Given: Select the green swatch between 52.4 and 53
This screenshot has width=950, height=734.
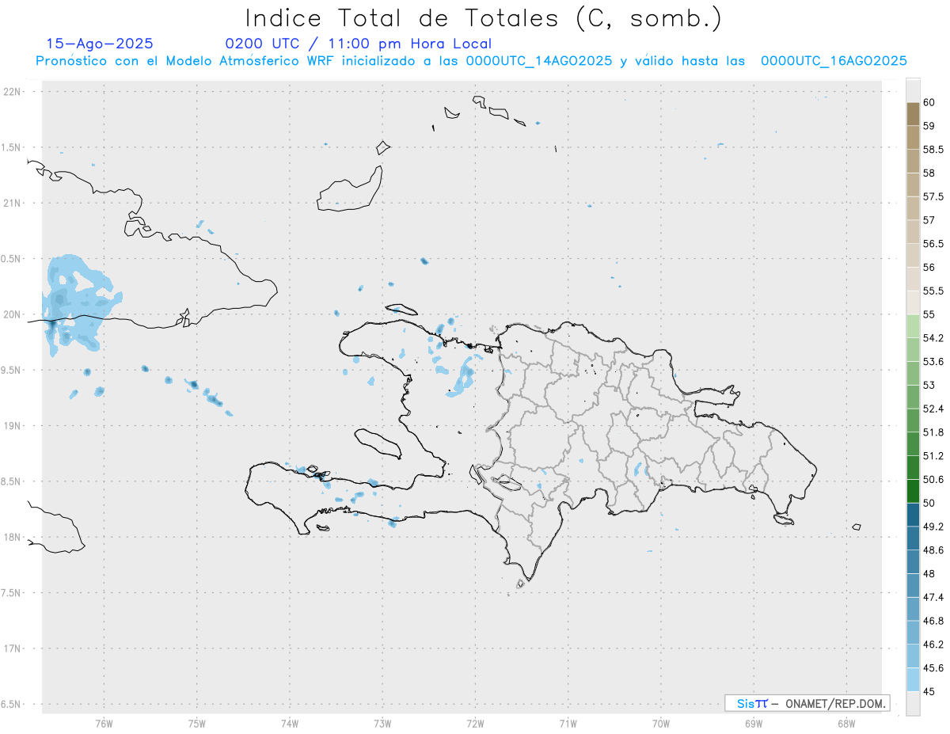Looking at the screenshot, I should [x=913, y=397].
